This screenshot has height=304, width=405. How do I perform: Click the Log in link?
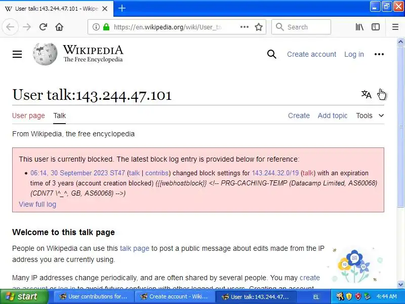354,54
